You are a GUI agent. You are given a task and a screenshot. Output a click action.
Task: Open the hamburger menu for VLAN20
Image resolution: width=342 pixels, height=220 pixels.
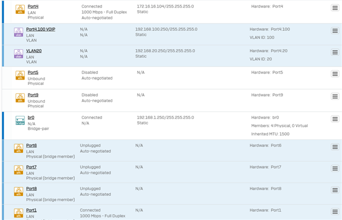[x=335, y=52]
